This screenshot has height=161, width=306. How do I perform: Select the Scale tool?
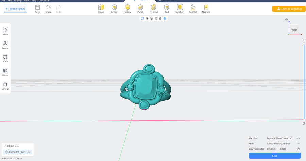coord(5,59)
